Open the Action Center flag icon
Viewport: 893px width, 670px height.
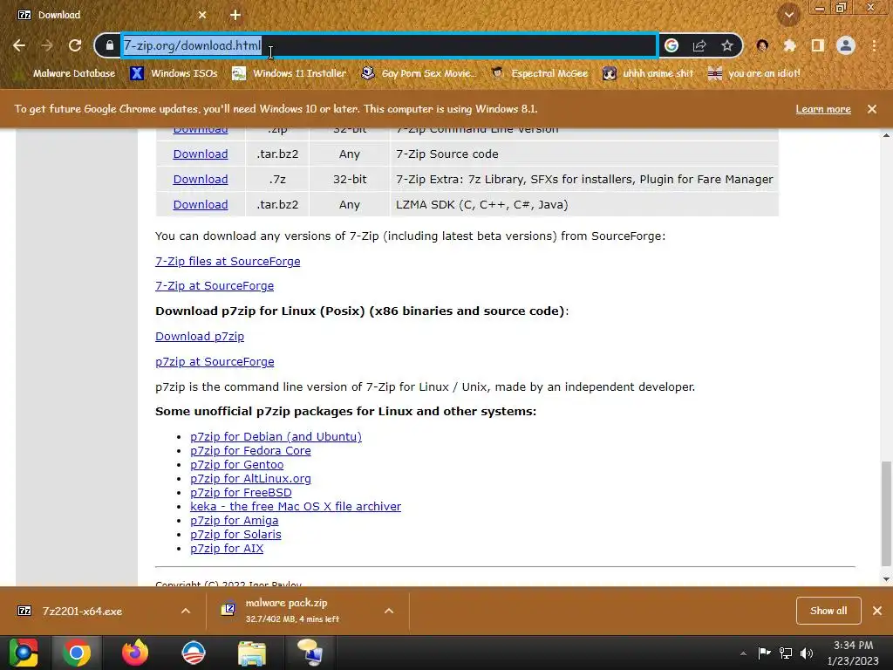764,653
